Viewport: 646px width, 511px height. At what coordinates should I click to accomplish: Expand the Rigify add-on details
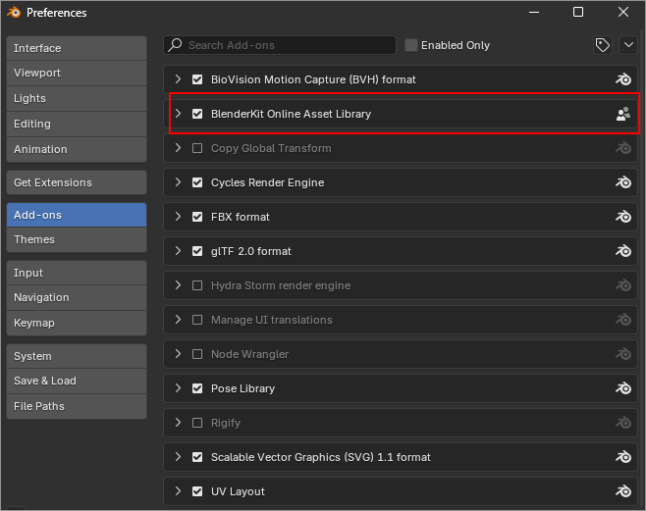[178, 423]
